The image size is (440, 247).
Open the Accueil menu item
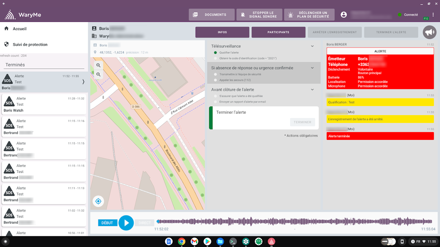(44, 29)
